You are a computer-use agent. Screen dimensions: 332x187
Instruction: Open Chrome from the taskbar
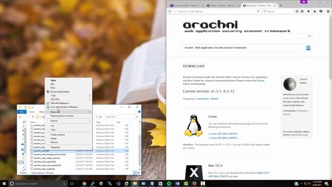[x=84, y=183]
